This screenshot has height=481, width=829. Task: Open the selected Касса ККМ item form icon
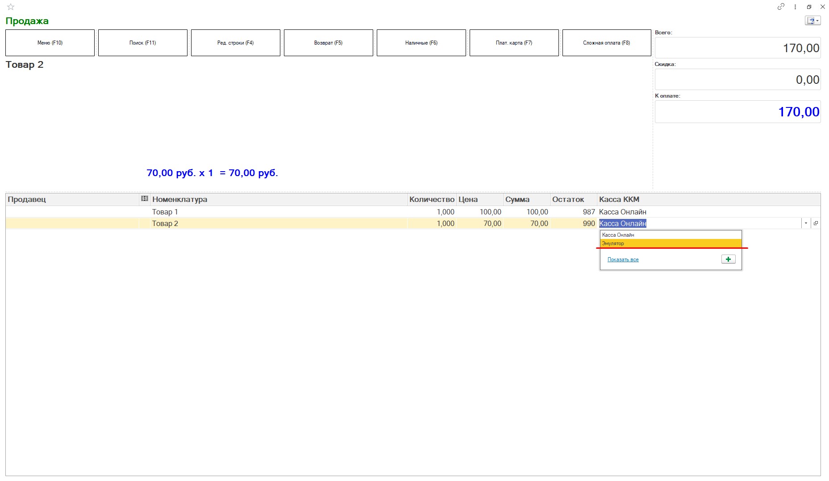(816, 223)
